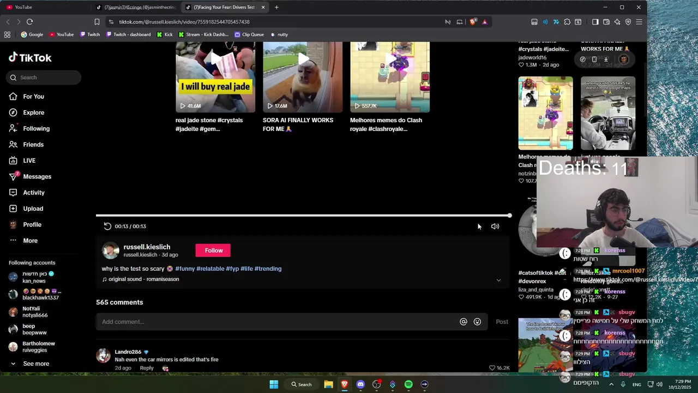Screen dimensions: 698x393
Task: Open the notyali666 following account
Action: tap(28, 312)
